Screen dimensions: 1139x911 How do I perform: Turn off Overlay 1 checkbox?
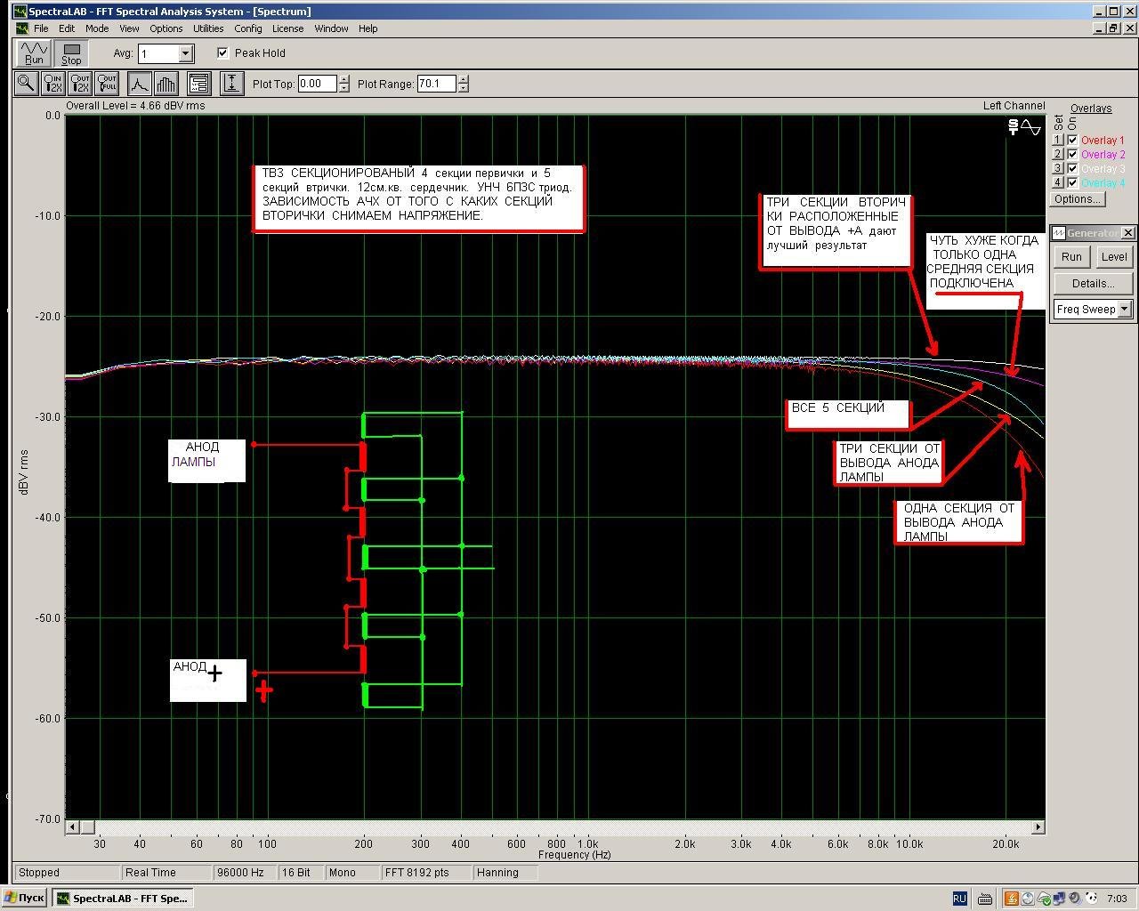(1073, 141)
